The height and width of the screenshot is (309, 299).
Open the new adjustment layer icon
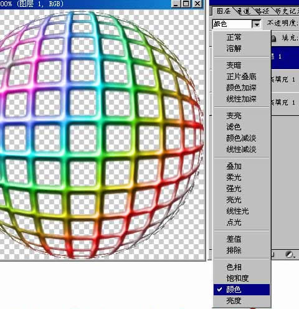[290, 254]
